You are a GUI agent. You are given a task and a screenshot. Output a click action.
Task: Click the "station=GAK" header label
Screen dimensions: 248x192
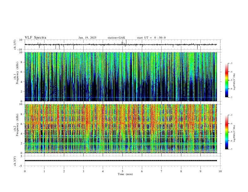coord(116,38)
